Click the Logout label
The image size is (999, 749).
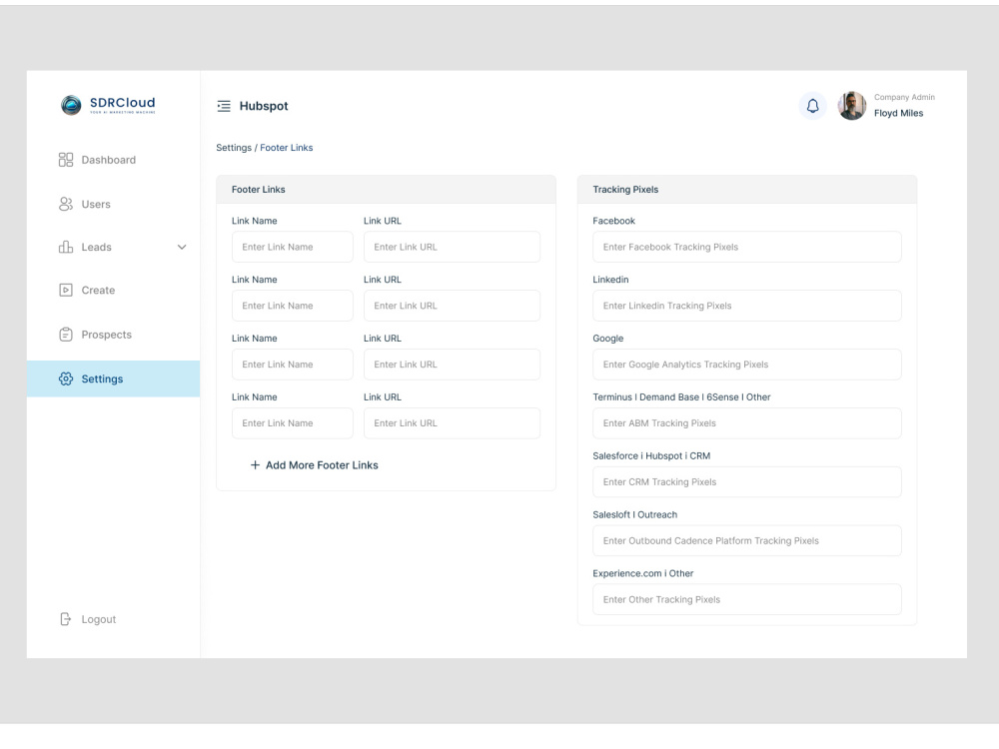tap(99, 619)
